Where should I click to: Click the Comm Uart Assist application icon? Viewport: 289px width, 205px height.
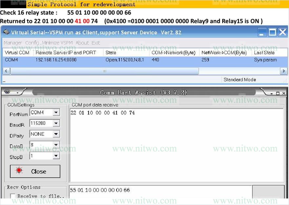click(x=7, y=92)
